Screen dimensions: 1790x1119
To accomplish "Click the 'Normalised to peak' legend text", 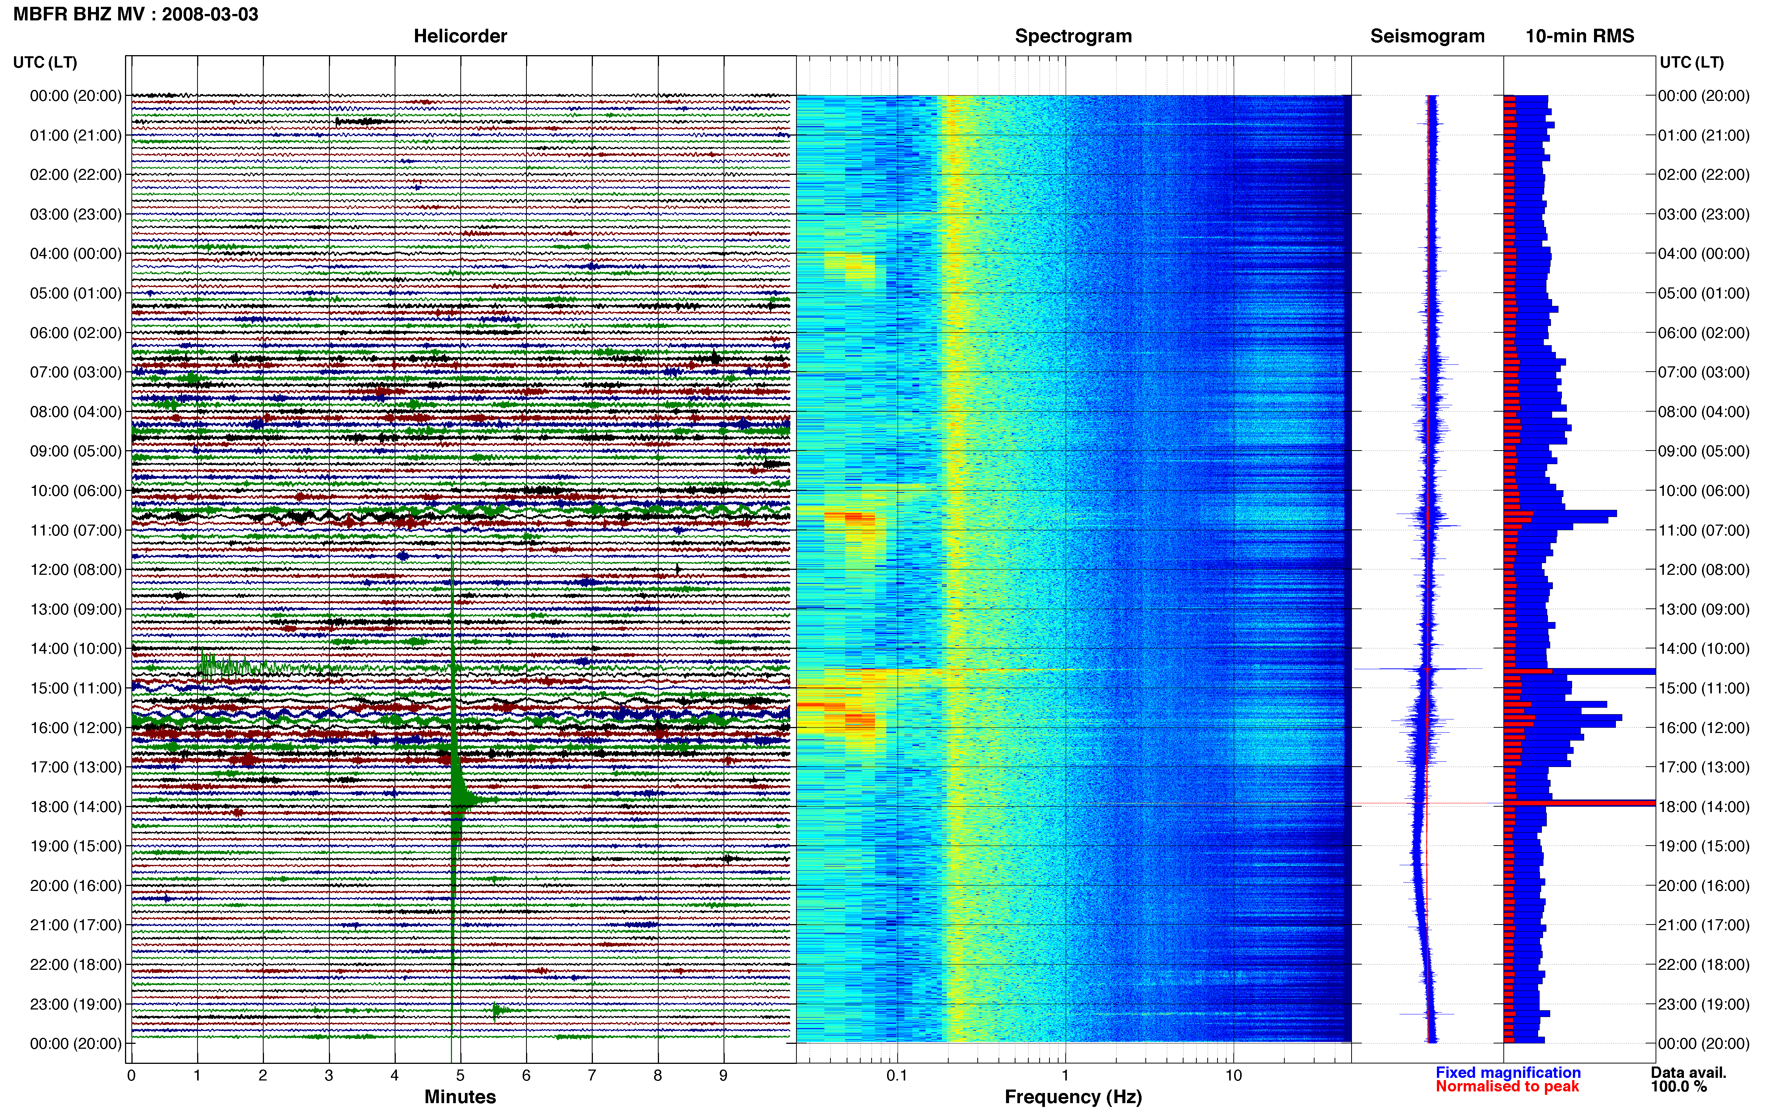I will tap(1507, 1087).
